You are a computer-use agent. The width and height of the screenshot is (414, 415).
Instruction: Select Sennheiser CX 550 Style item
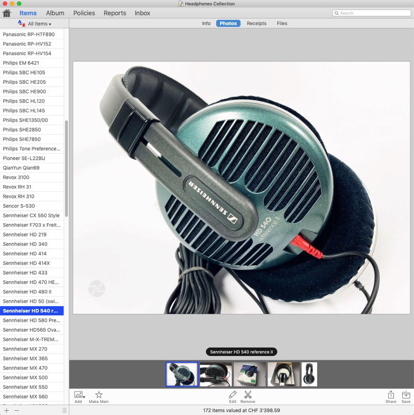[x=32, y=215]
